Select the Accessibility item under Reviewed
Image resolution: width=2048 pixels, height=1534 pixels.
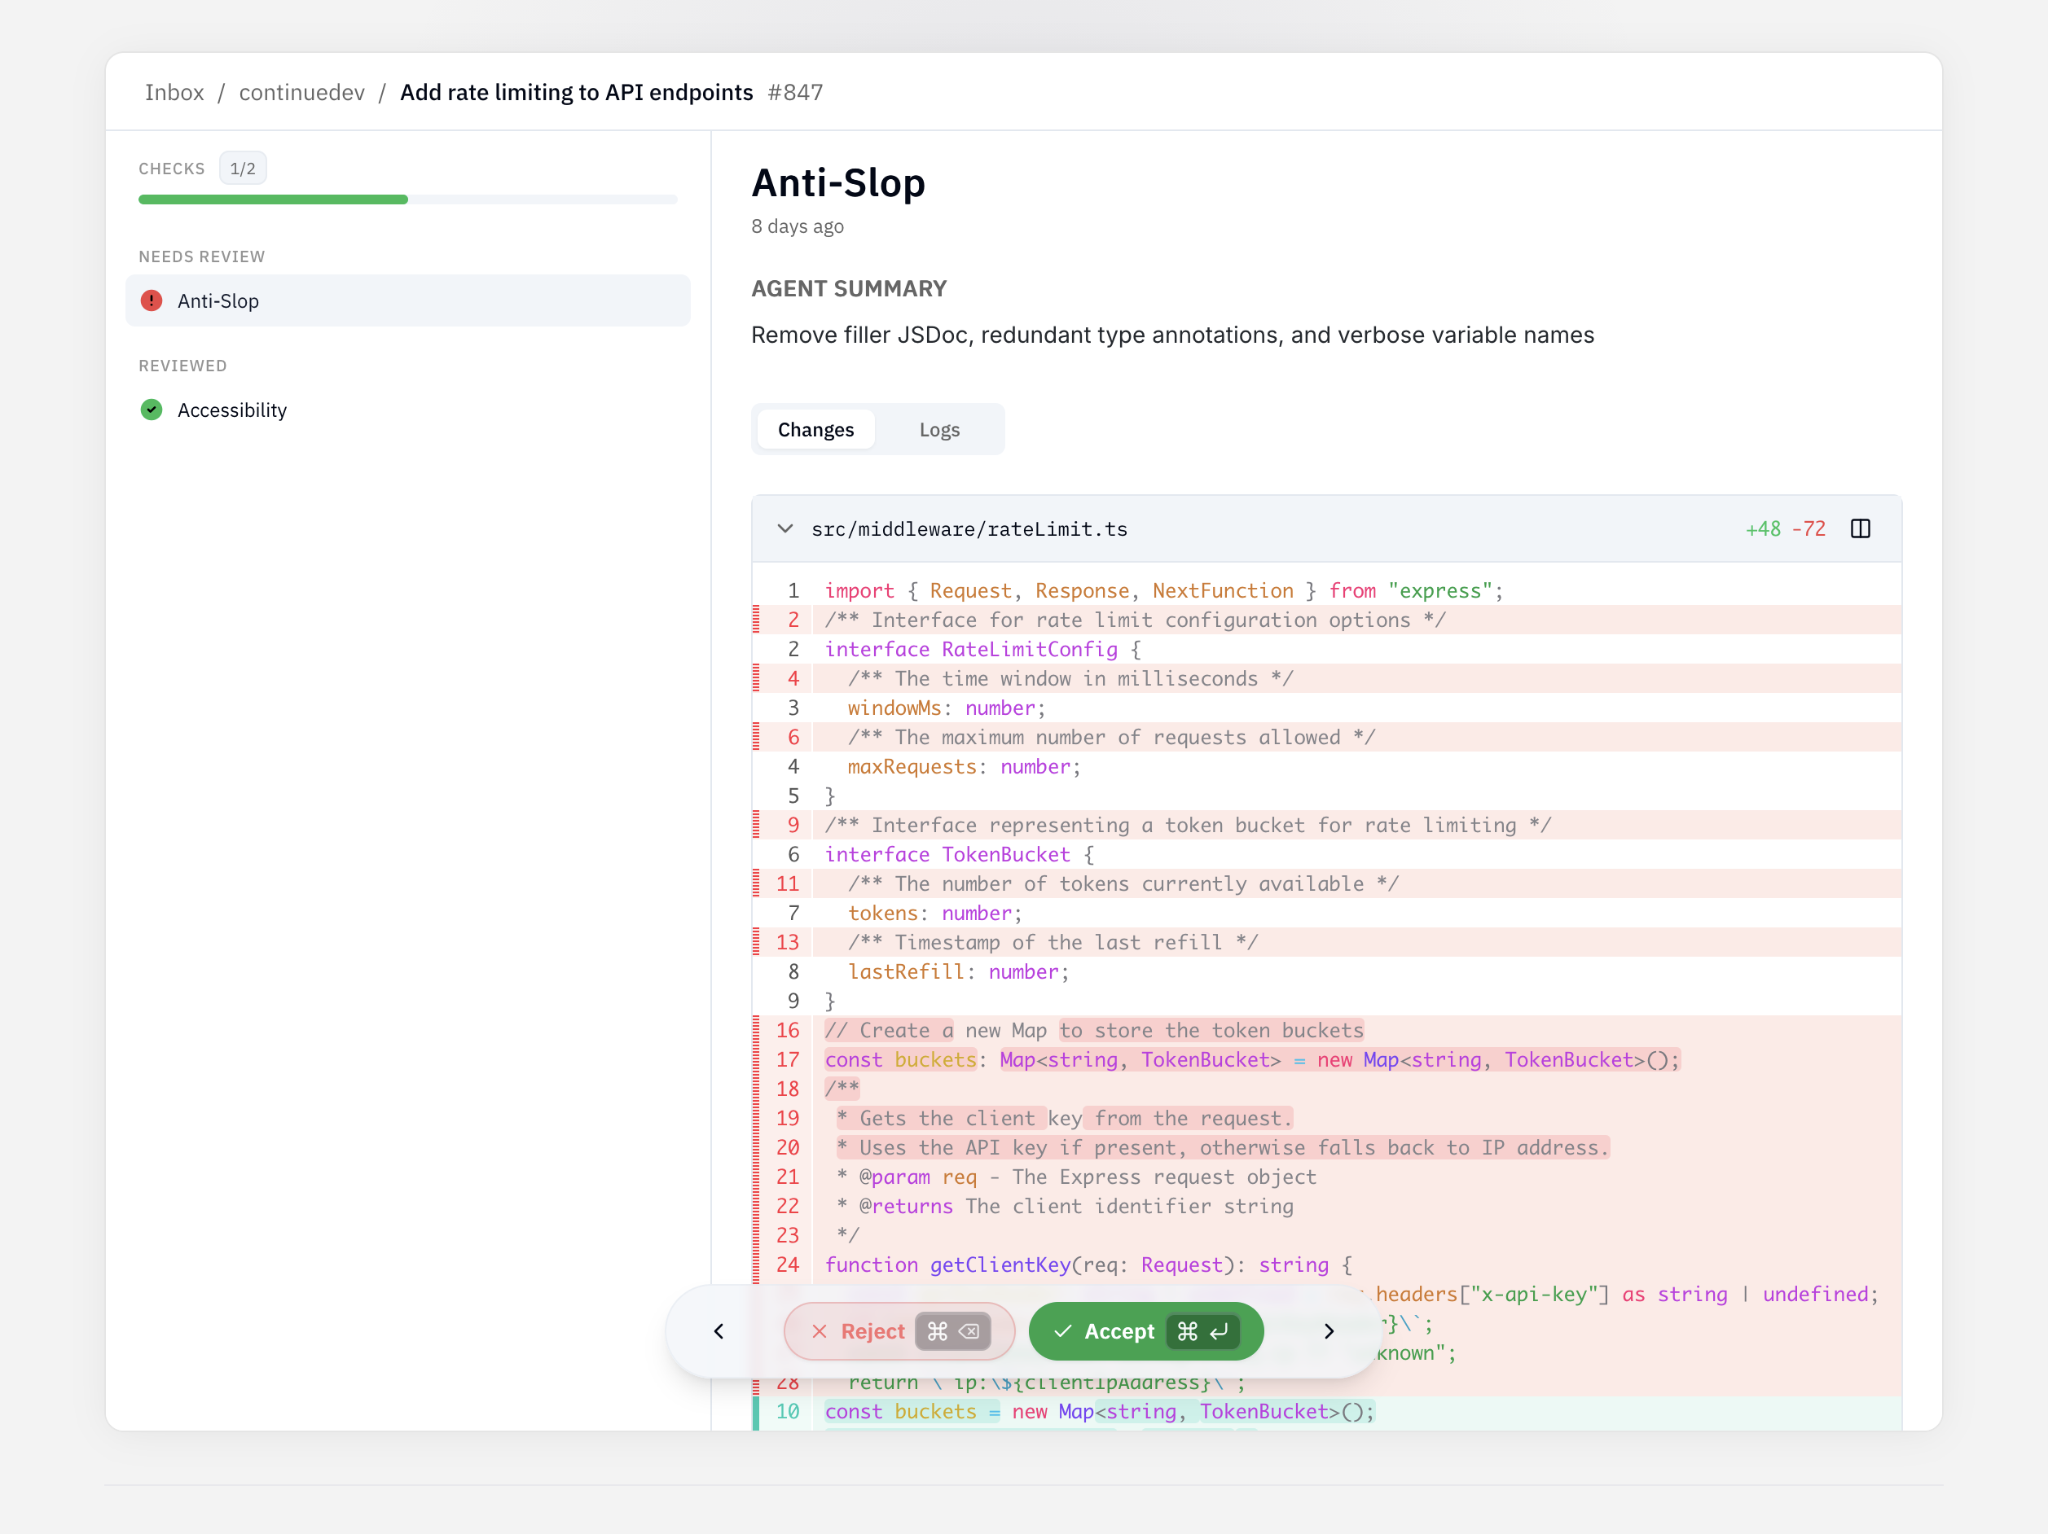pyautogui.click(x=231, y=410)
